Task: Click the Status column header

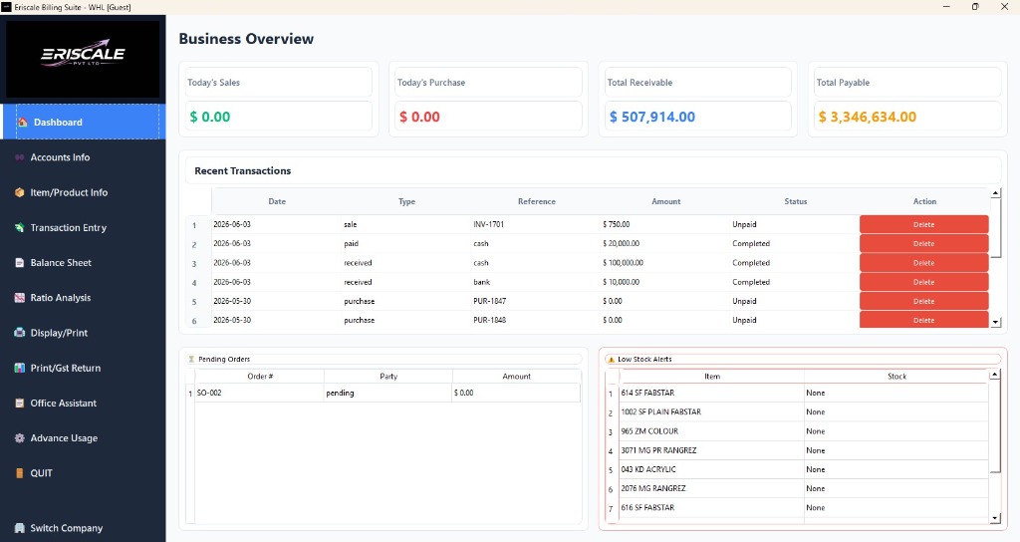Action: [796, 201]
